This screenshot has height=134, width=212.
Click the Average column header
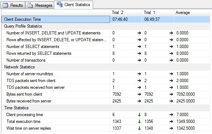[192, 13]
